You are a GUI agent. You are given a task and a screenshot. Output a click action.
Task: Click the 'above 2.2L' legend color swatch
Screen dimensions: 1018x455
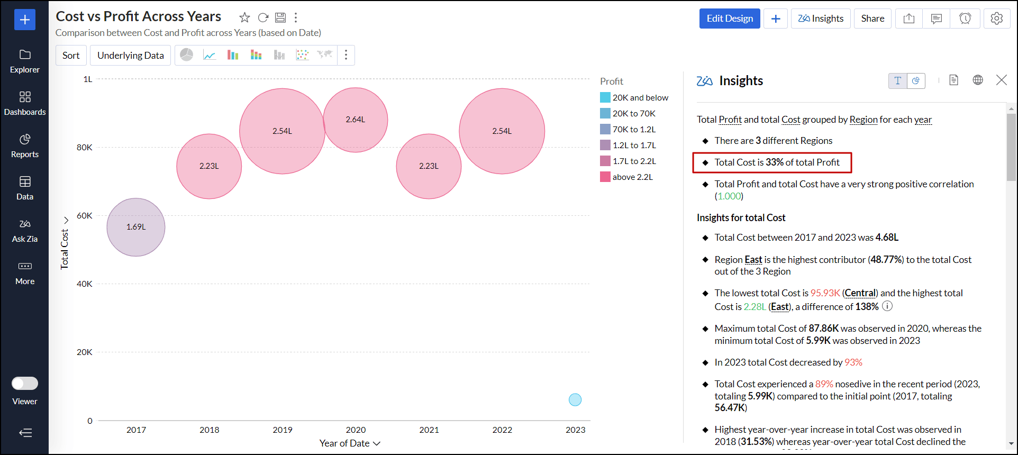(x=605, y=177)
